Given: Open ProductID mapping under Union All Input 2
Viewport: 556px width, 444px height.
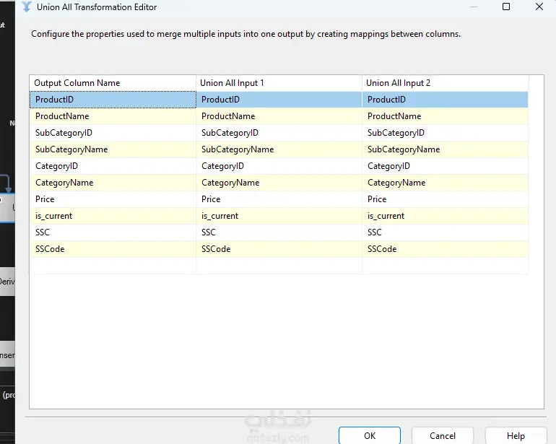Looking at the screenshot, I should 446,100.
